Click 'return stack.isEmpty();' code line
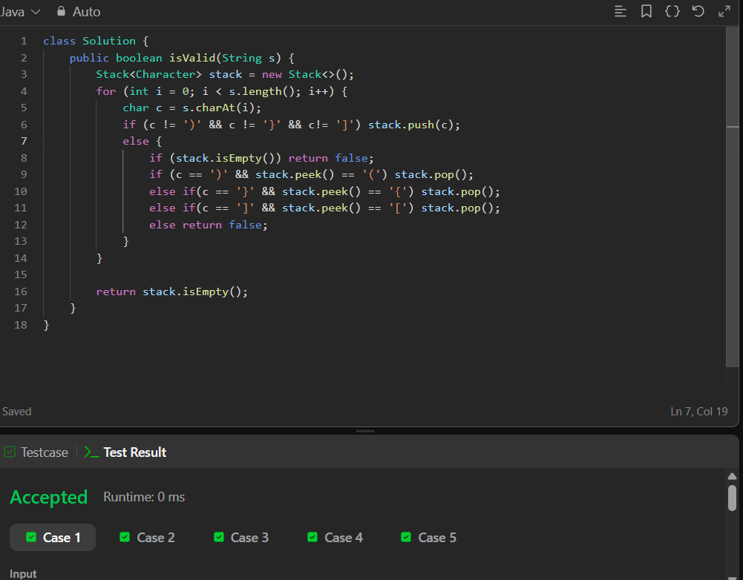This screenshot has height=580, width=743. coord(171,291)
